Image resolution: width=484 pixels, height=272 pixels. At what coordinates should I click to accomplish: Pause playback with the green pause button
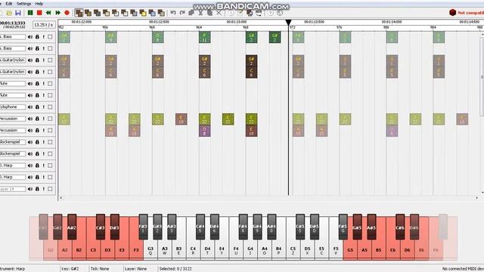pos(30,13)
